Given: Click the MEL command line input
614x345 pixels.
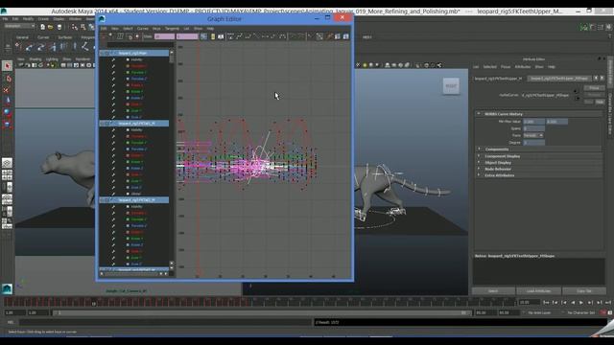Looking at the screenshot, I should point(164,322).
